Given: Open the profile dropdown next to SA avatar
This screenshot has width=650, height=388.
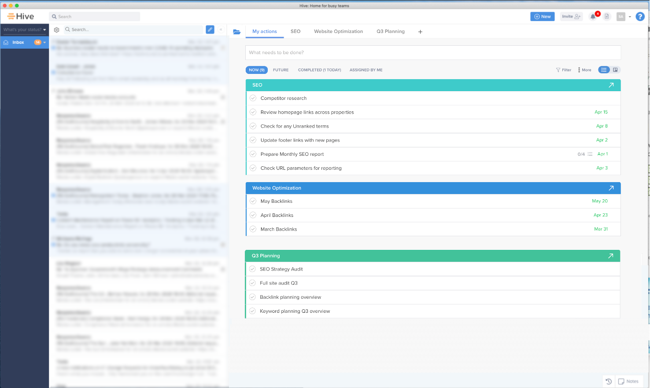Looking at the screenshot, I should click(630, 16).
